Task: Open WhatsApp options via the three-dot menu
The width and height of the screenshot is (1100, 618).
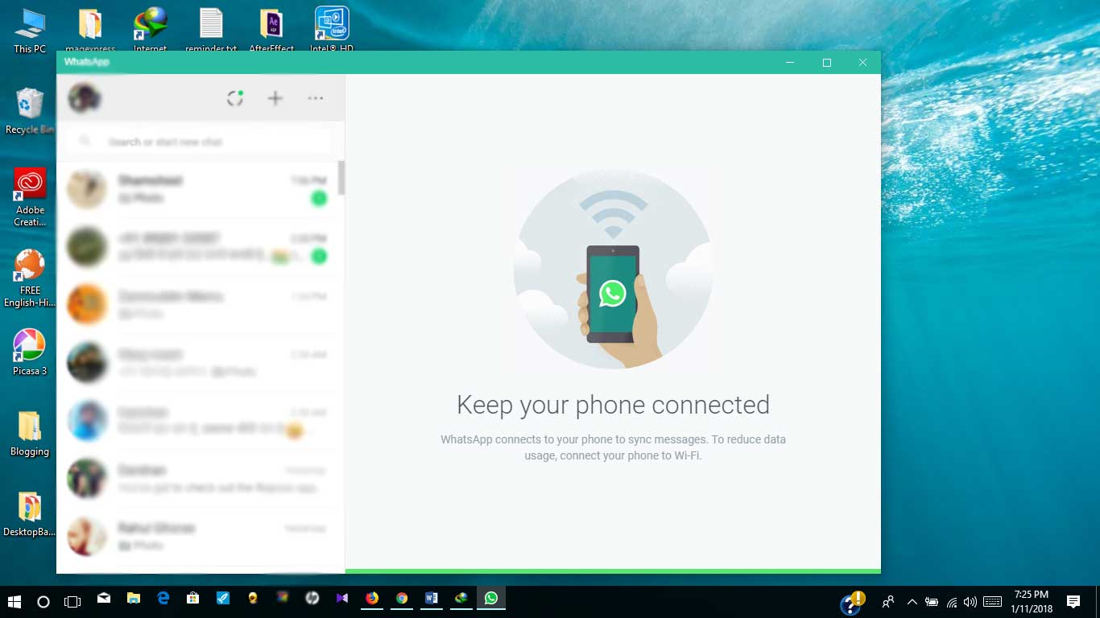Action: tap(315, 97)
